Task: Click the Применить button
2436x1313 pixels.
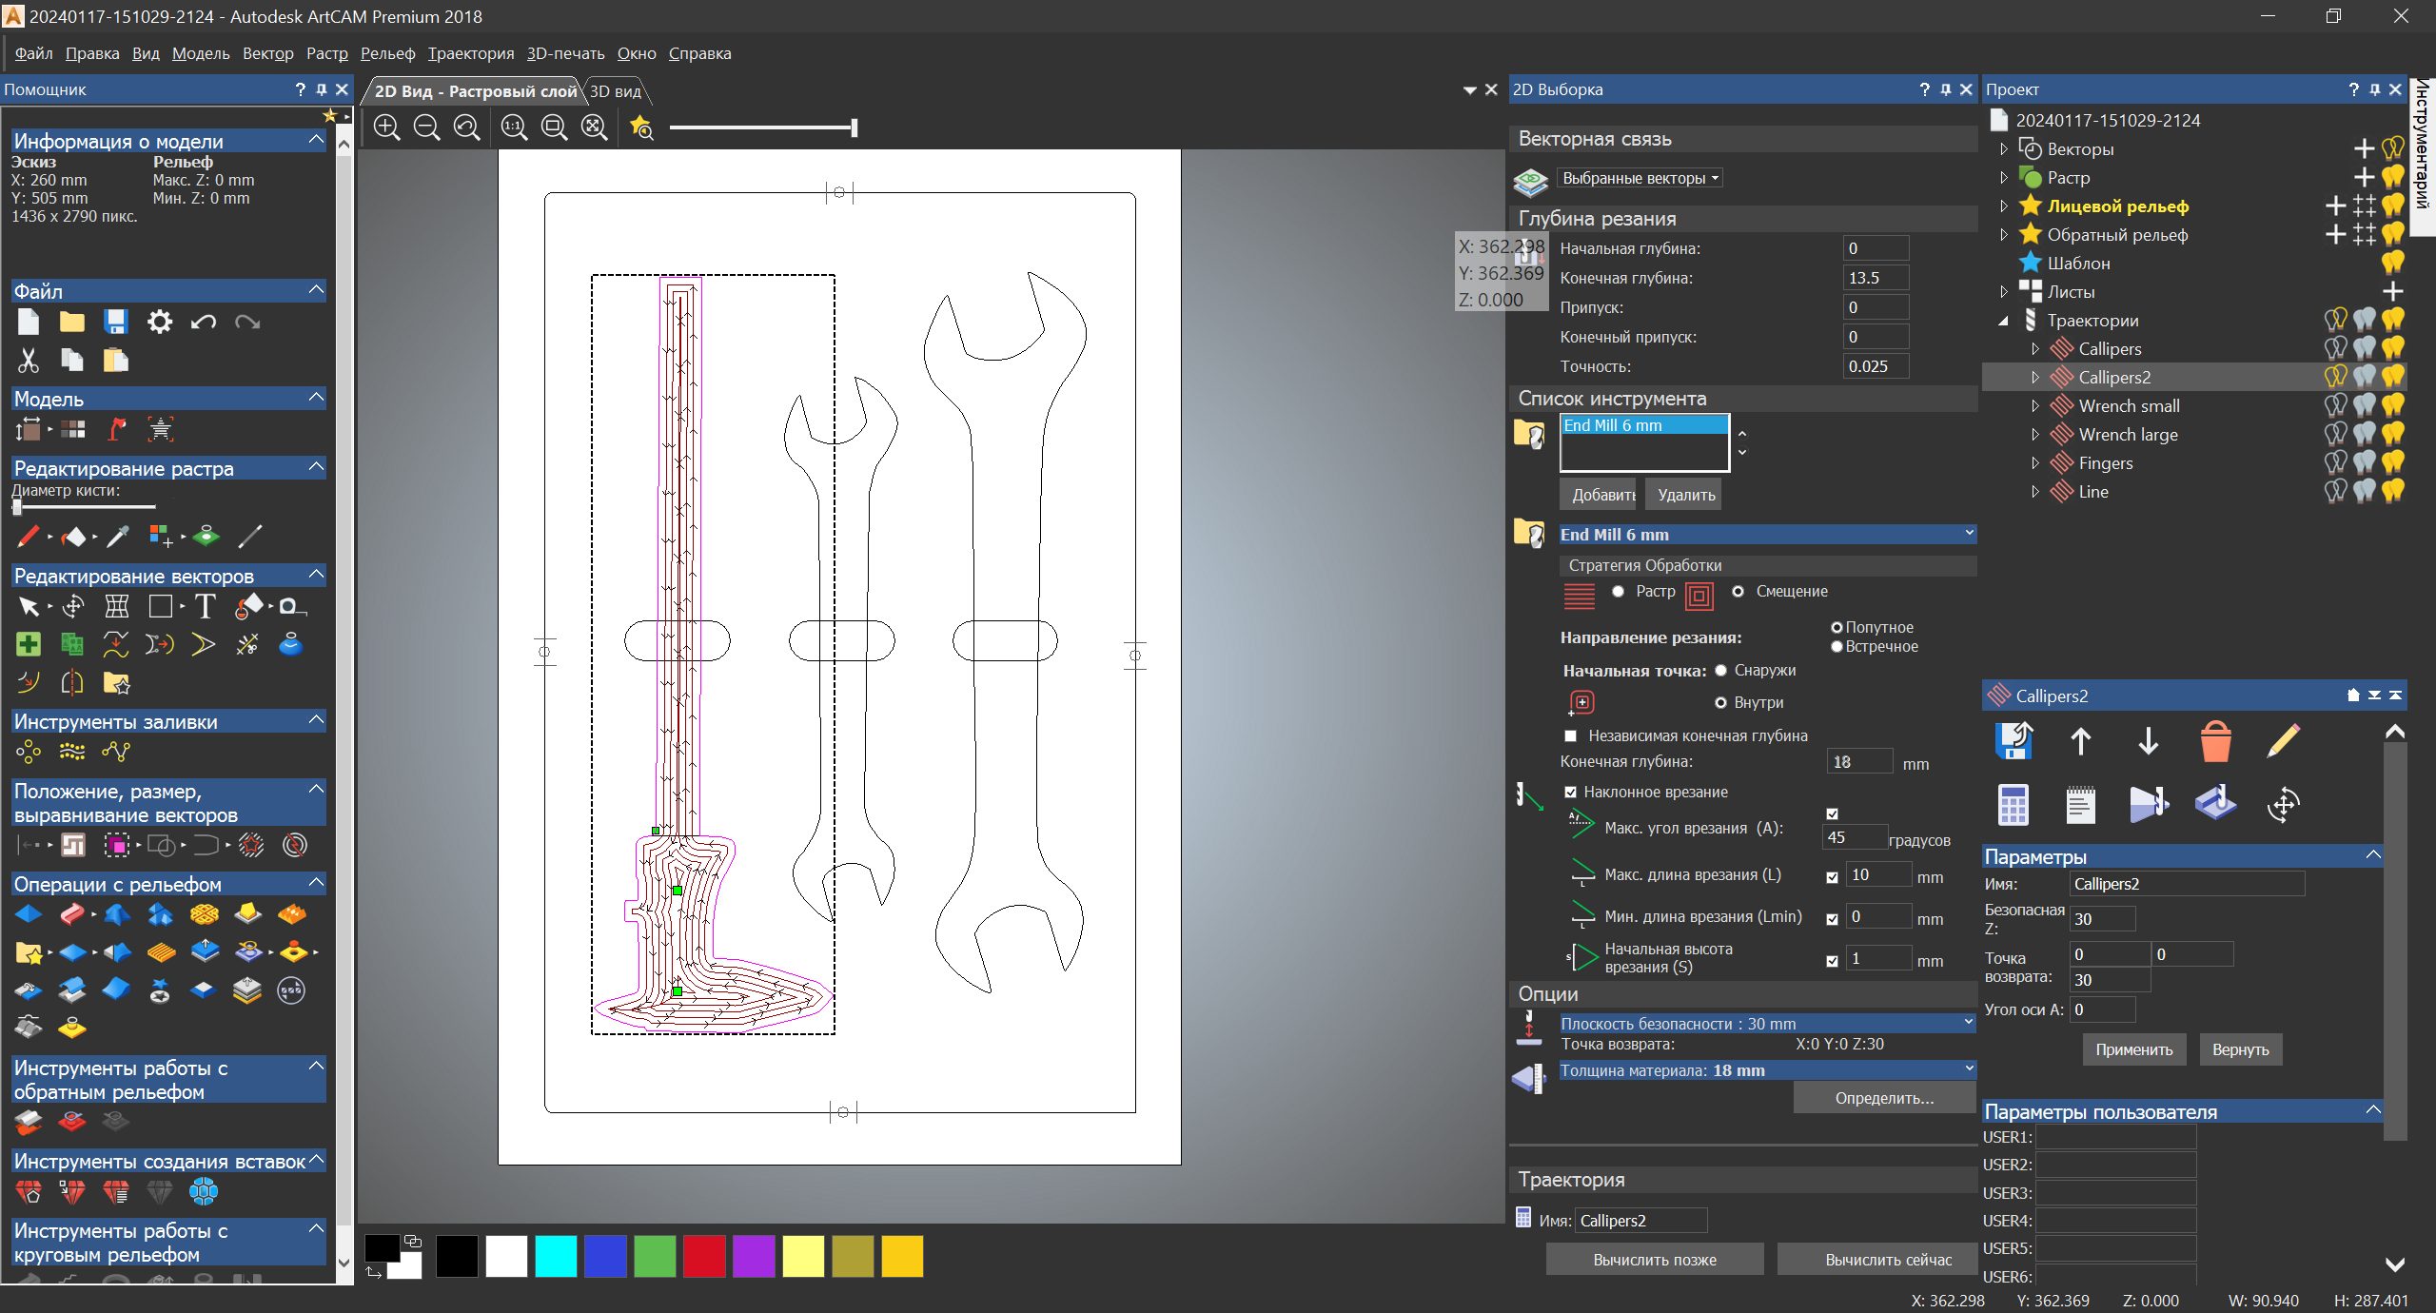Action: point(2133,1049)
